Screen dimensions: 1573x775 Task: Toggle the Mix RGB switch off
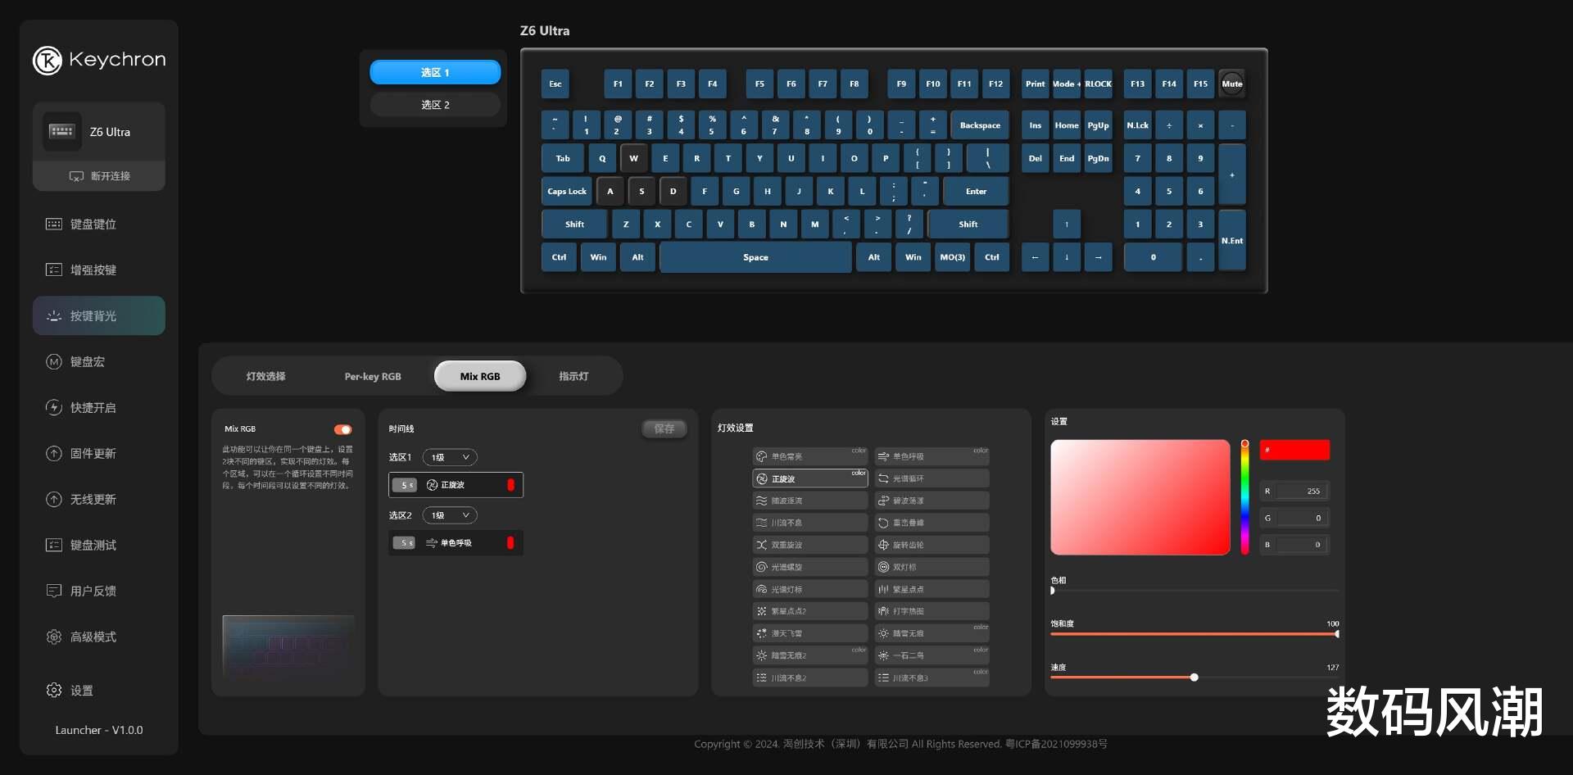pos(342,429)
